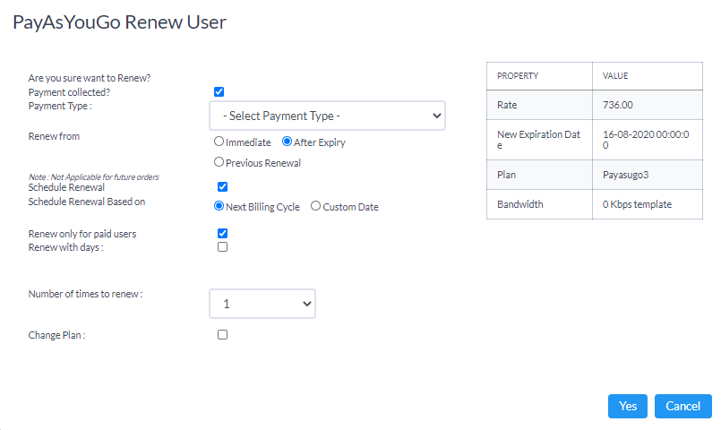Viewport: 721px width, 430px height.
Task: Open the Select Payment Type dropdown
Action: [x=327, y=116]
